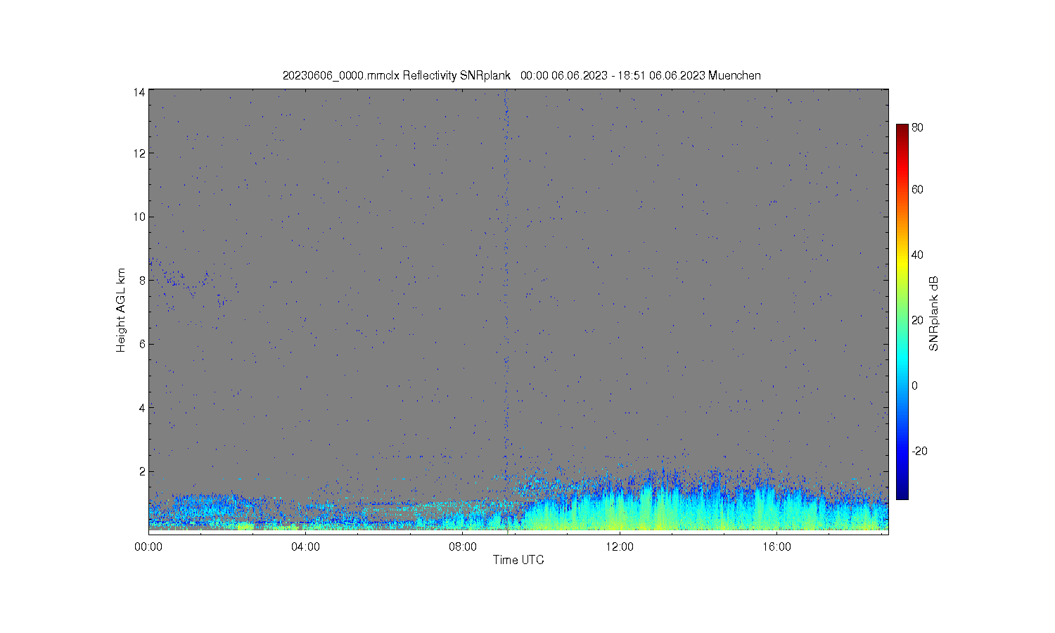Click the height tick label '2'

[x=142, y=471]
